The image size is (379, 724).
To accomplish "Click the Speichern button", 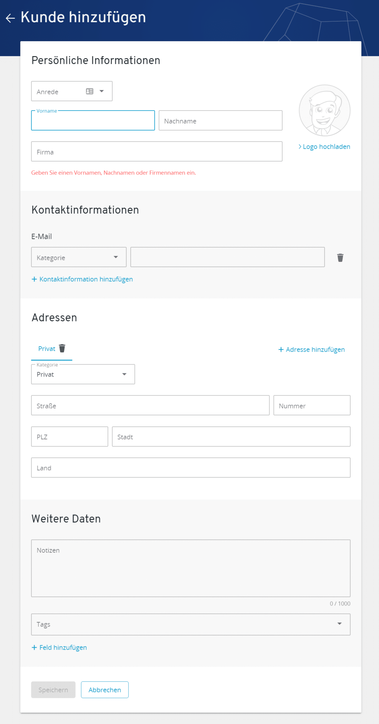I will pyautogui.click(x=53, y=690).
